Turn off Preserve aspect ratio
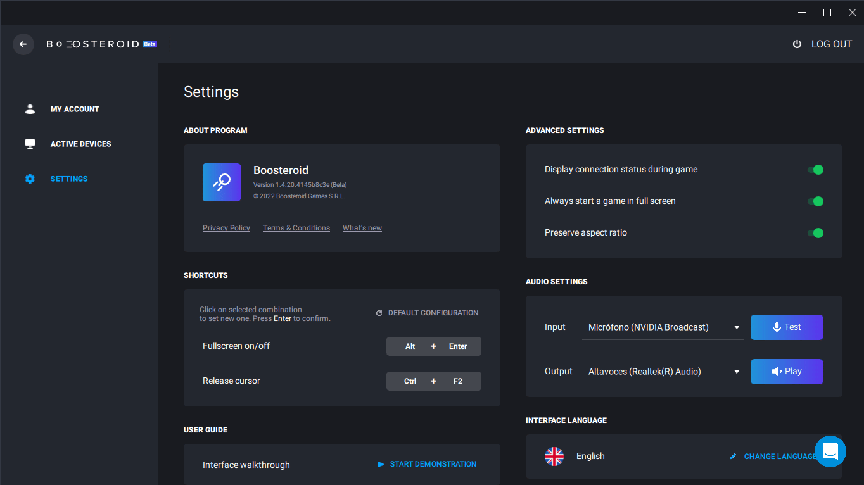 815,233
